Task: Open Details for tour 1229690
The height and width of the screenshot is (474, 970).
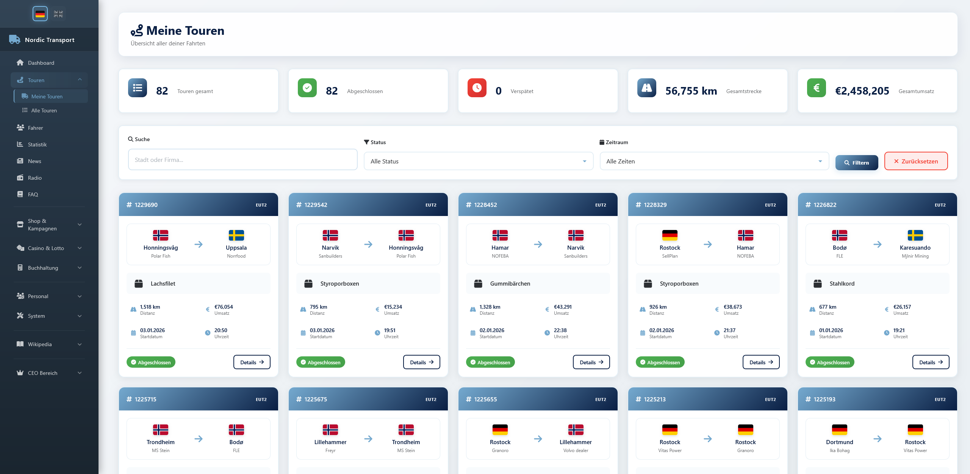Action: tap(252, 362)
